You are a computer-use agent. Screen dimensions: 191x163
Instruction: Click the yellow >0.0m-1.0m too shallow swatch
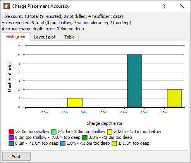click(110, 132)
